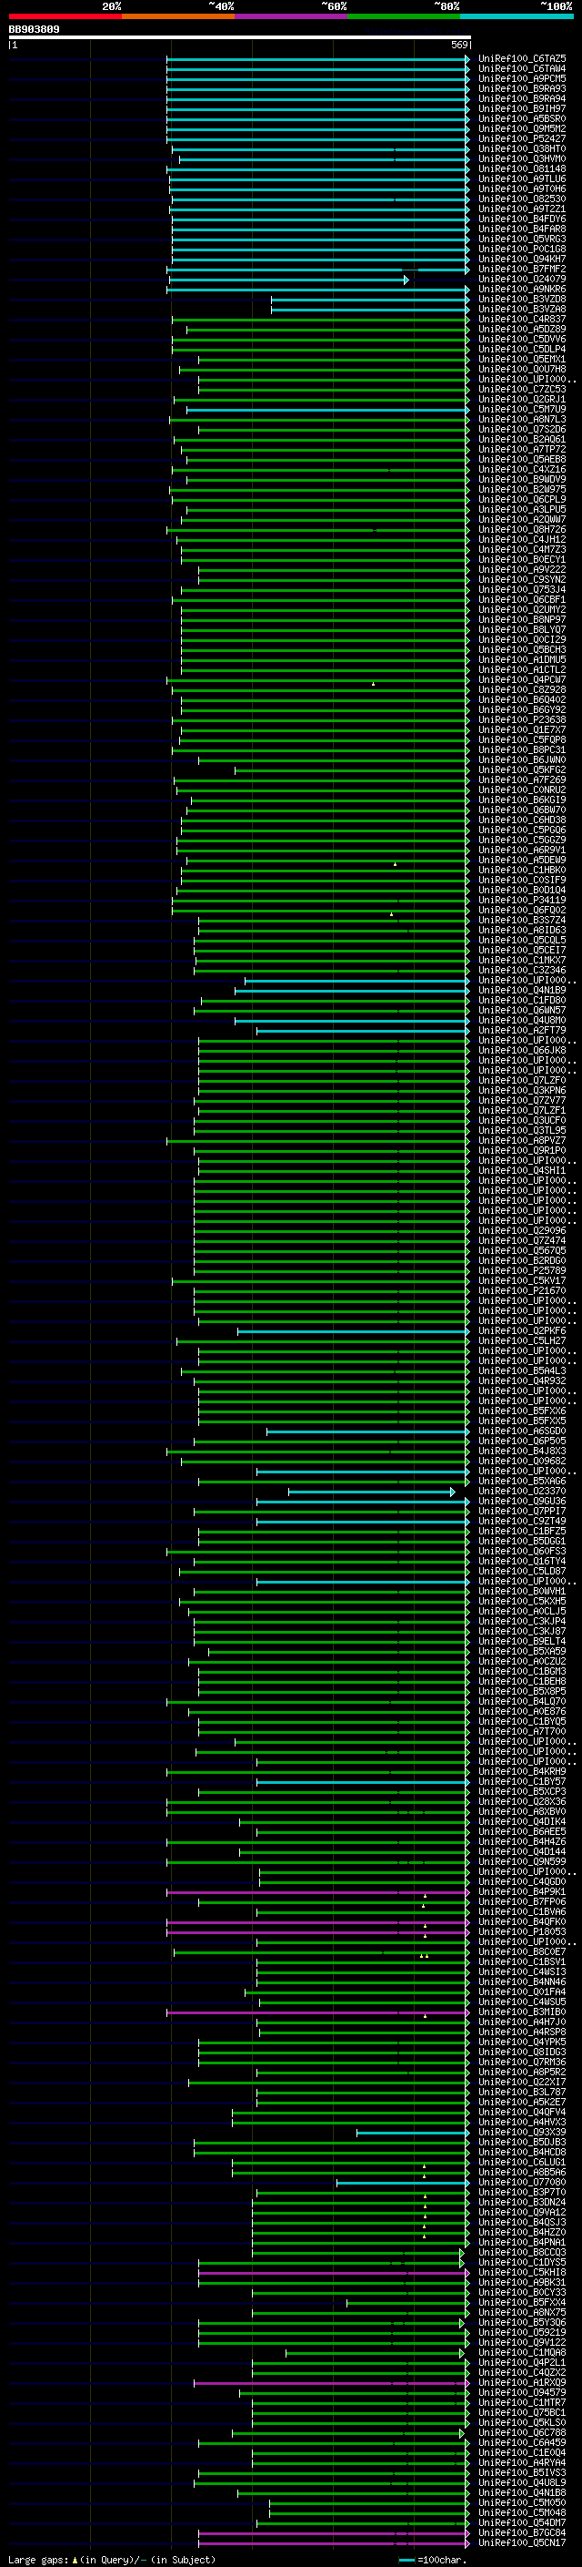Click the green ~80% identity color bar
Viewport: 582px width, 2567px height.
click(x=404, y=16)
